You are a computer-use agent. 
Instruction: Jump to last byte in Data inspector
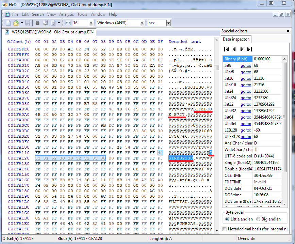point(249,49)
